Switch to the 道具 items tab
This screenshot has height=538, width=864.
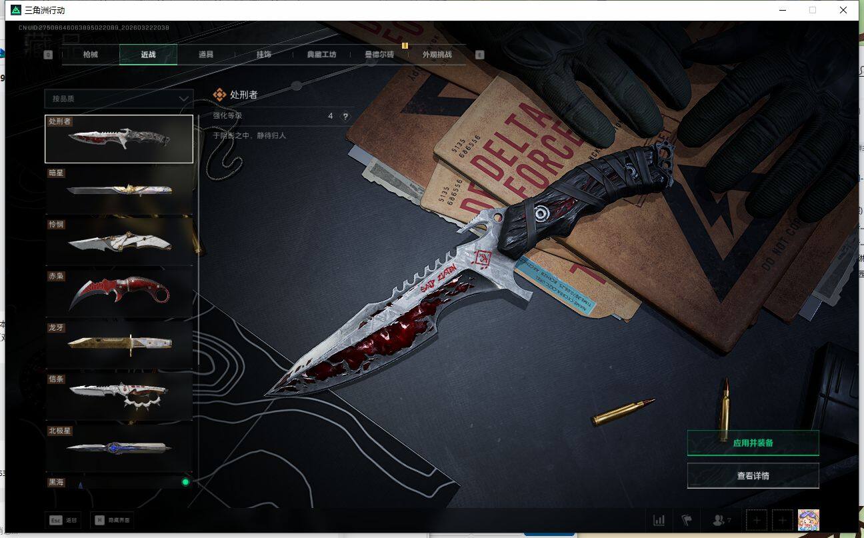pyautogui.click(x=206, y=55)
